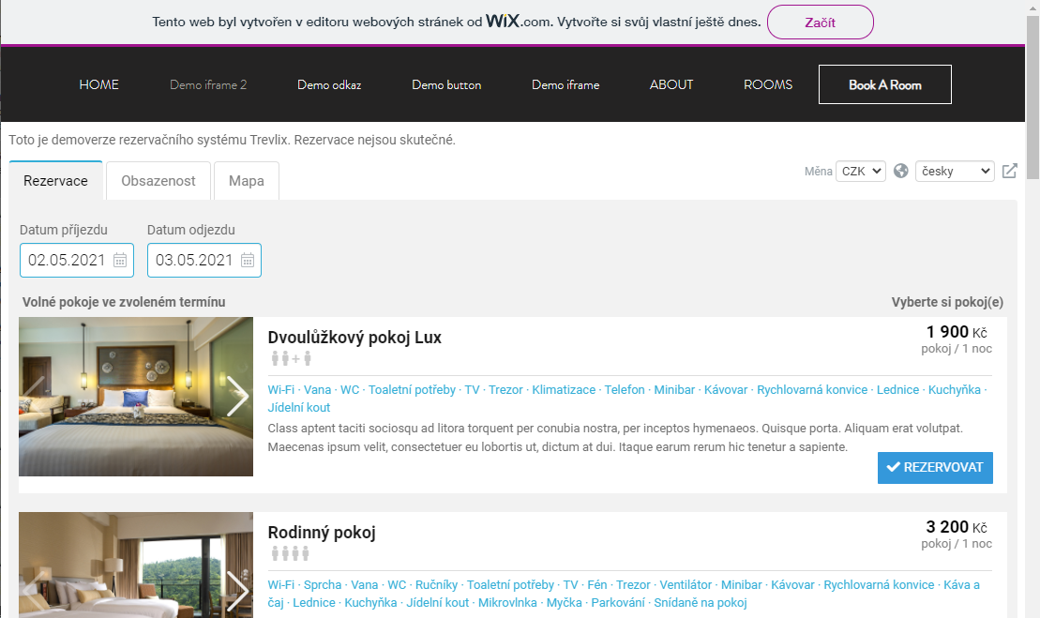Image resolution: width=1040 pixels, height=618 pixels.
Task: Show previous photo of Rodinný pokoj
Action: tap(35, 591)
